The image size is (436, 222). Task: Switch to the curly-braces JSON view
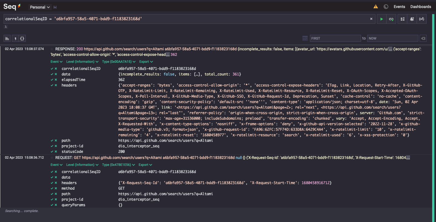coord(22,38)
